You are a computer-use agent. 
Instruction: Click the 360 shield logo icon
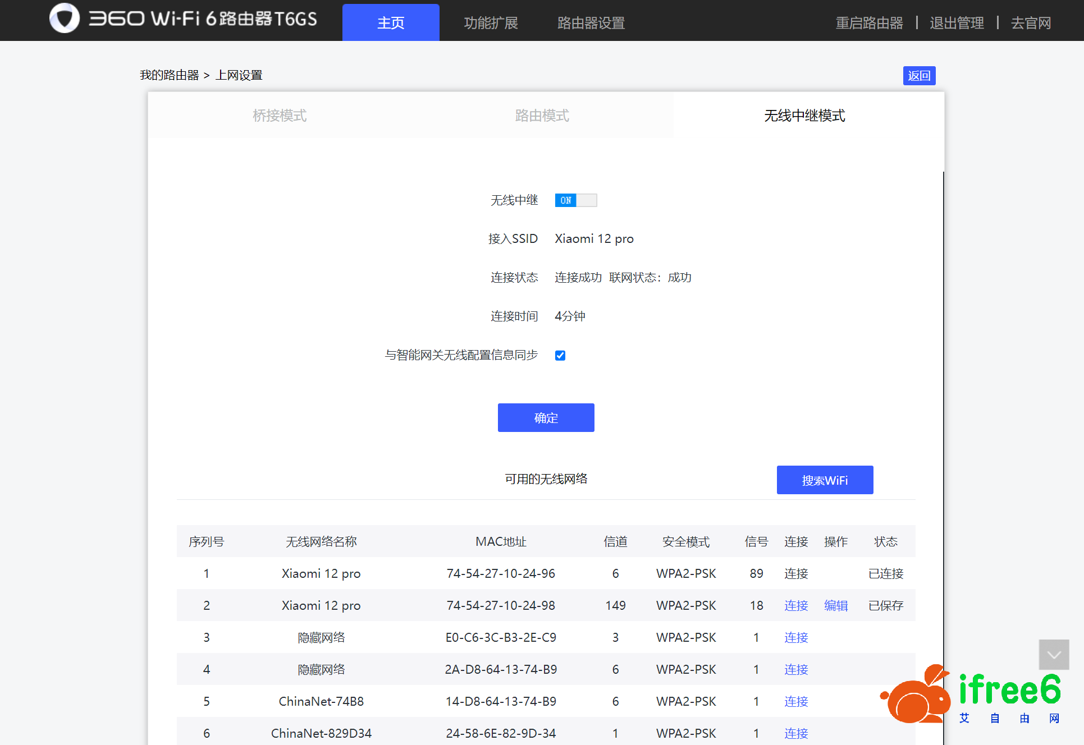point(65,19)
